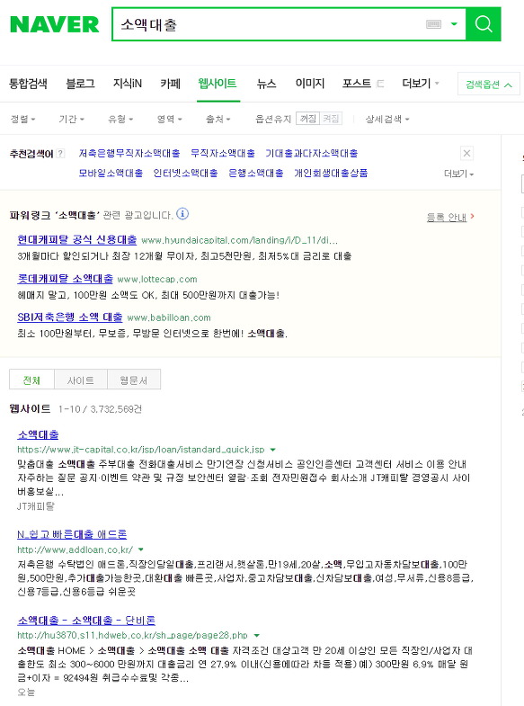The height and width of the screenshot is (706, 524).
Task: Select the 전체 result filter tab
Action: click(31, 380)
